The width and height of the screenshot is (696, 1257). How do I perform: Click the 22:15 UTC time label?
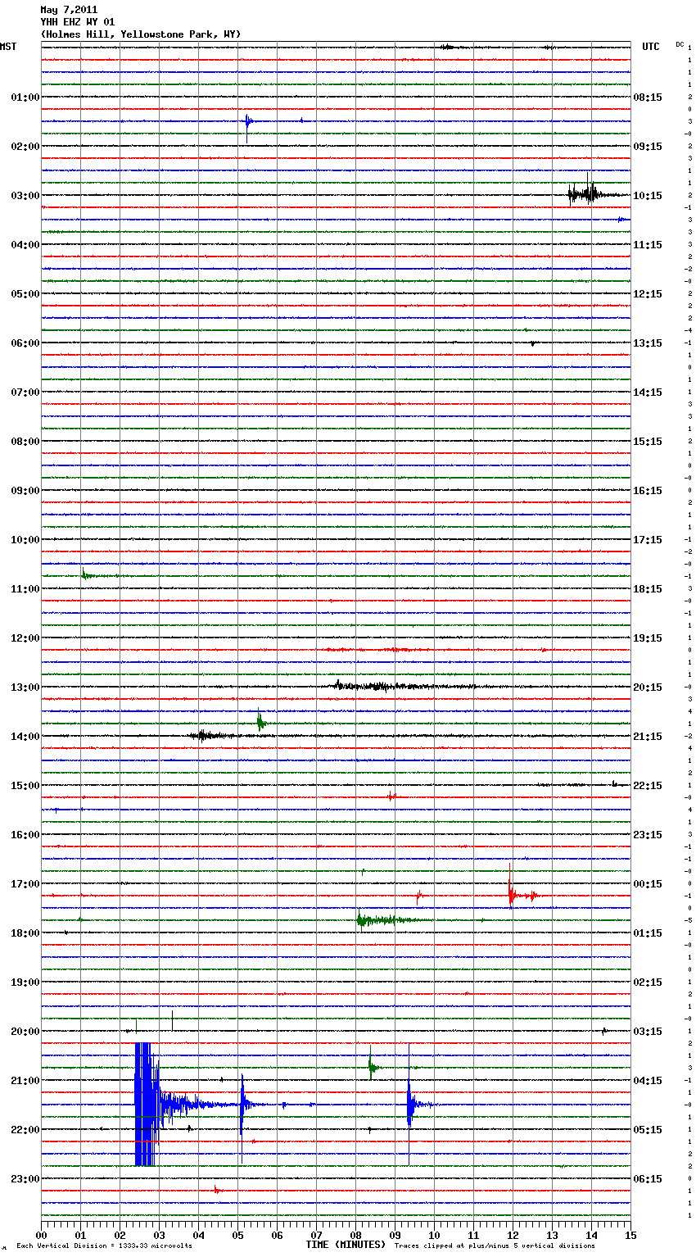(648, 786)
